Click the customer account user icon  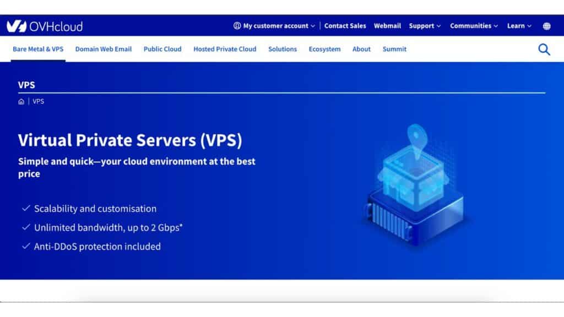(x=237, y=26)
